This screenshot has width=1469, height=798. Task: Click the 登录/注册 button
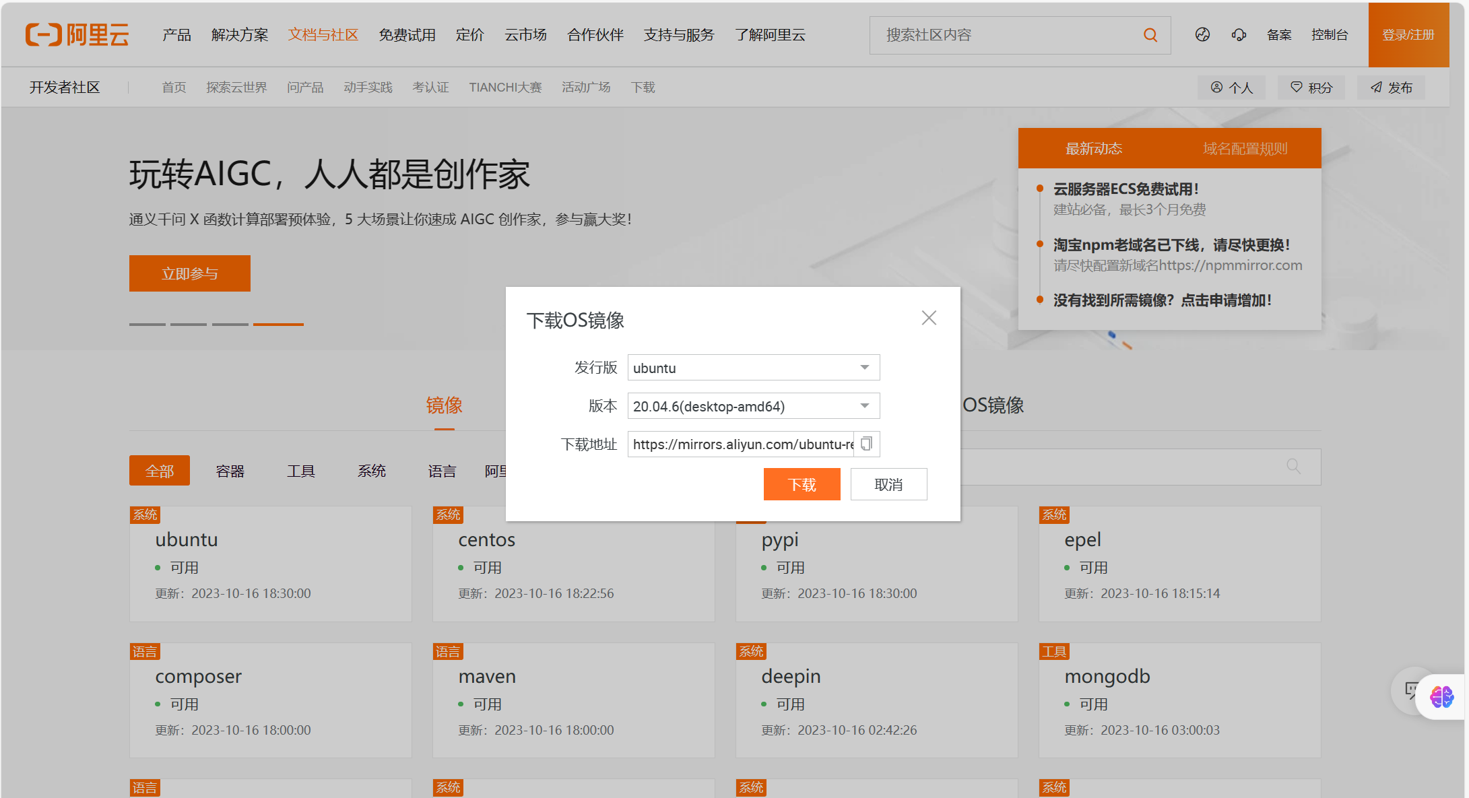pyautogui.click(x=1408, y=34)
